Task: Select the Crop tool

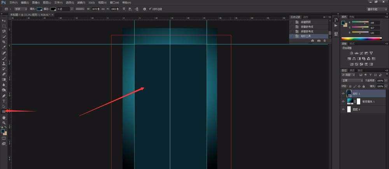Action: pyautogui.click(x=4, y=42)
